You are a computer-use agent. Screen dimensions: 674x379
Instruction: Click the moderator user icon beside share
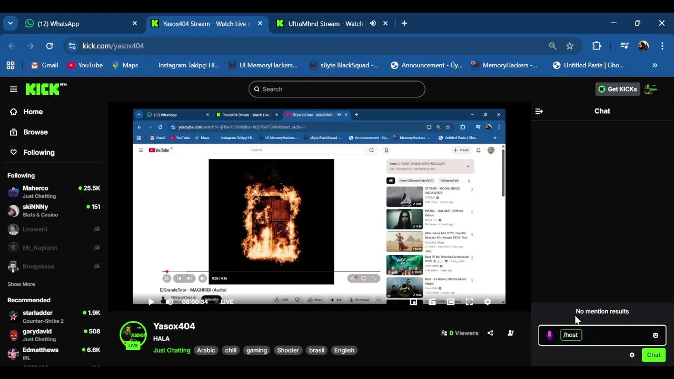(510, 333)
